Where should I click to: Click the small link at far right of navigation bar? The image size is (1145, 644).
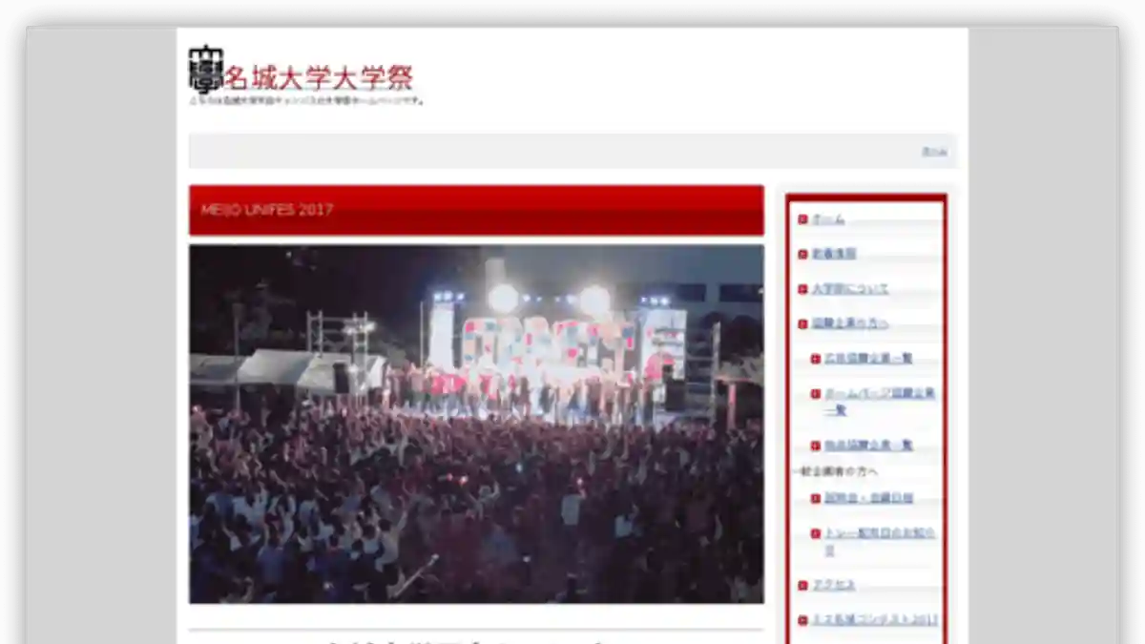pos(935,150)
